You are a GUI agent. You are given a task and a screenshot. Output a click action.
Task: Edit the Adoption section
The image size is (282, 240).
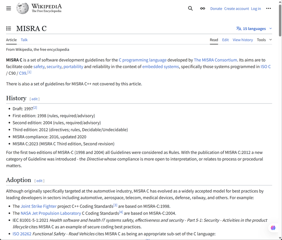click(39, 181)
